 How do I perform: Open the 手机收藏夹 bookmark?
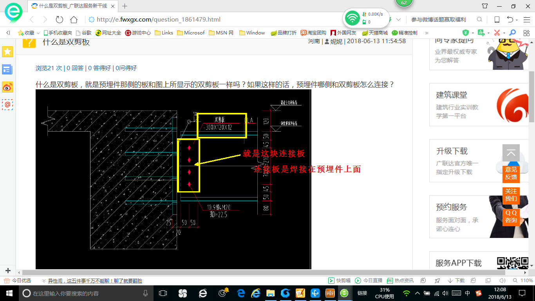[58, 33]
